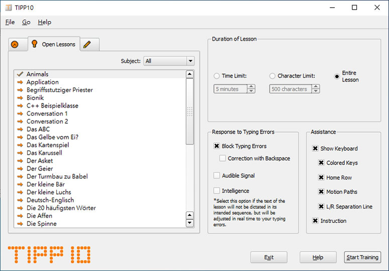This screenshot has height=271, width=389.
Task: Click the lesson list vertical scrollbar thumb
Action: point(190,111)
